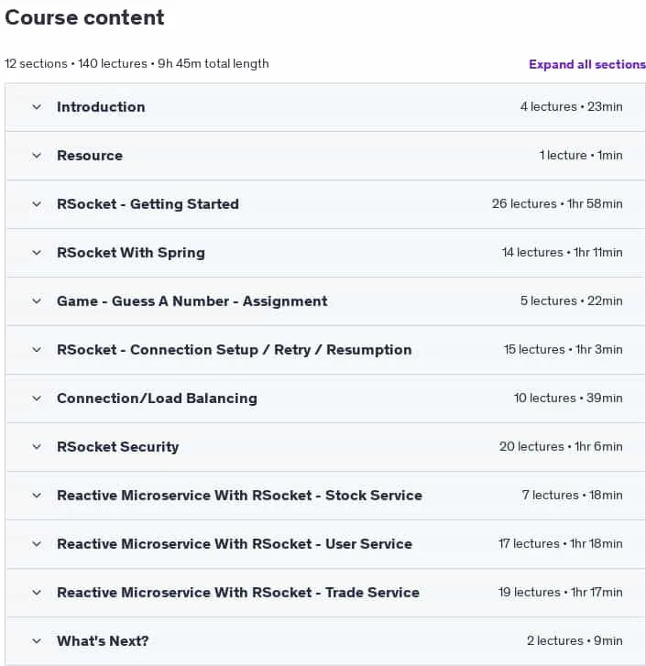
Task: Click the '26 lectures • 1hr 58min' label
Action: 557,204
